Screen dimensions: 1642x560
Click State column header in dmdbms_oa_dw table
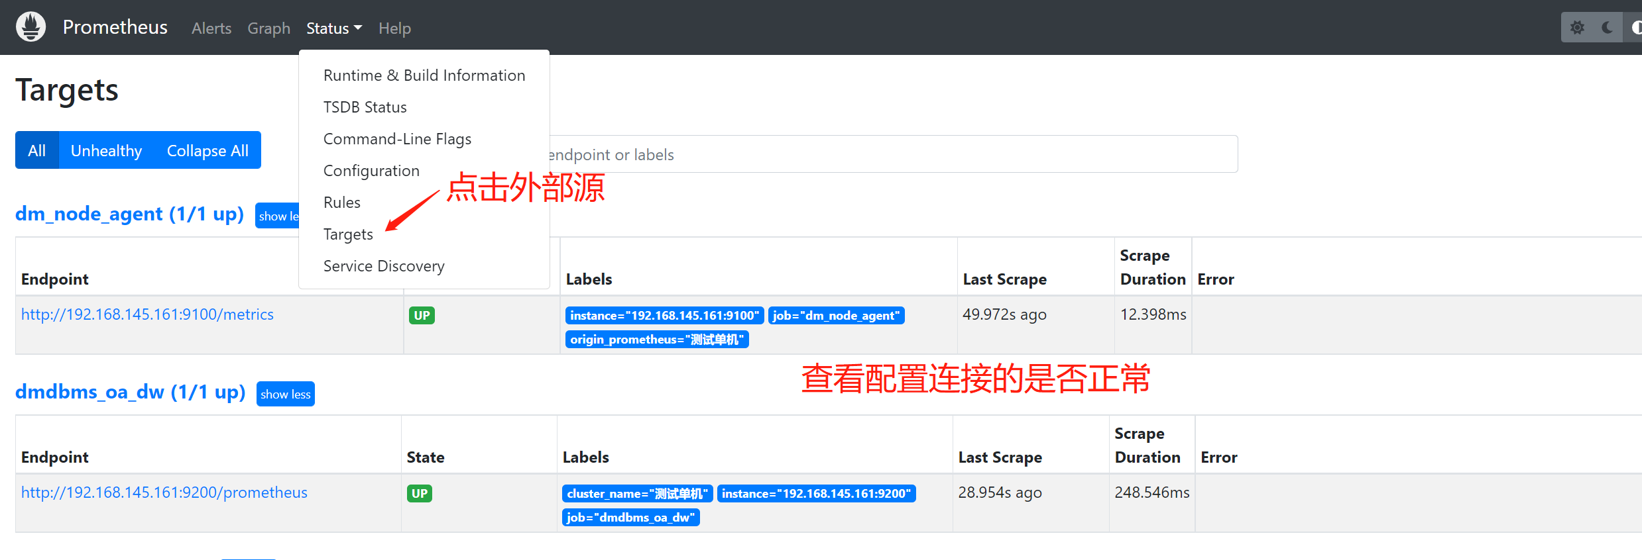pyautogui.click(x=426, y=457)
